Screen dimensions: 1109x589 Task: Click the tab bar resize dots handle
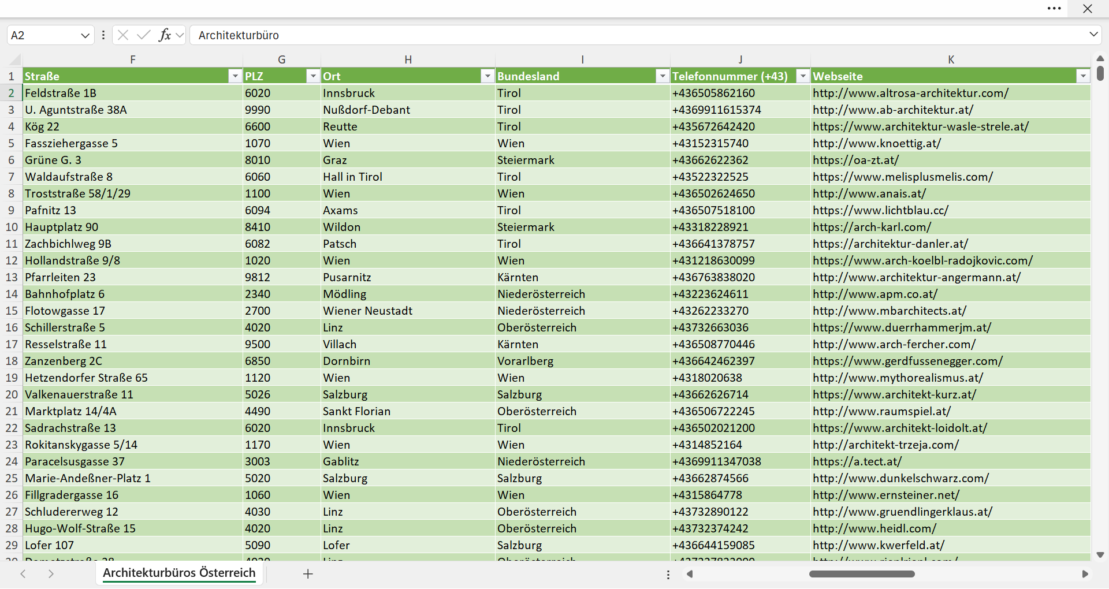click(668, 575)
